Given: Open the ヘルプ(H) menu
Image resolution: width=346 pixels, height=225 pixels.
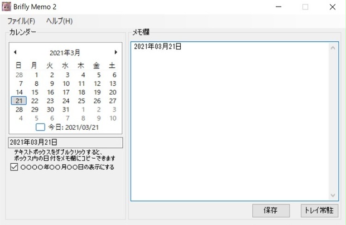Looking at the screenshot, I should [x=59, y=21].
